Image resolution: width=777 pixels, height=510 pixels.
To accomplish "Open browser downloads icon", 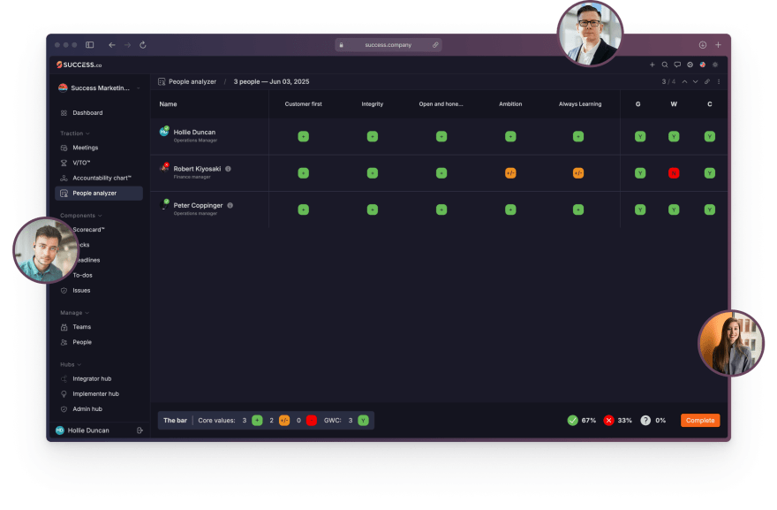I will [x=703, y=45].
